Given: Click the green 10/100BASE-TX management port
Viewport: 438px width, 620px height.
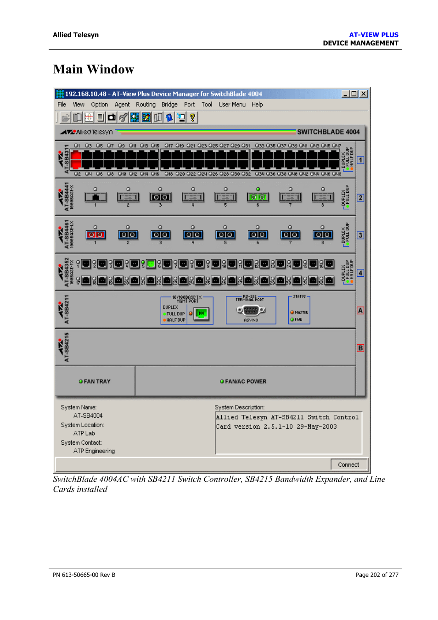Looking at the screenshot, I should tap(201, 314).
